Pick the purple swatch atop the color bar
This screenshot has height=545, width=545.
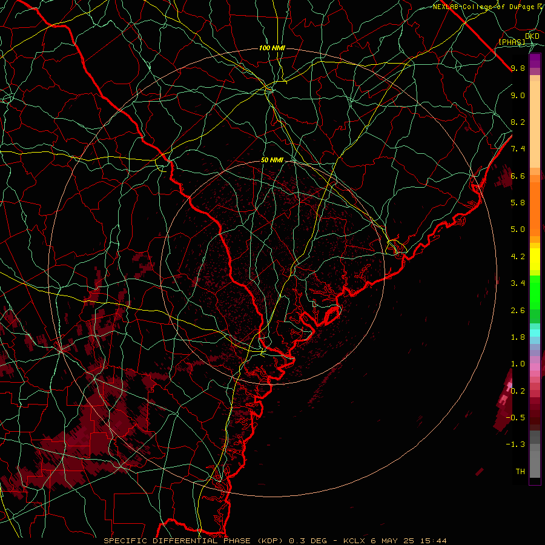point(535,61)
